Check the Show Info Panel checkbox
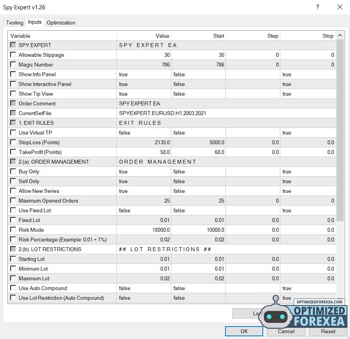 13,74
